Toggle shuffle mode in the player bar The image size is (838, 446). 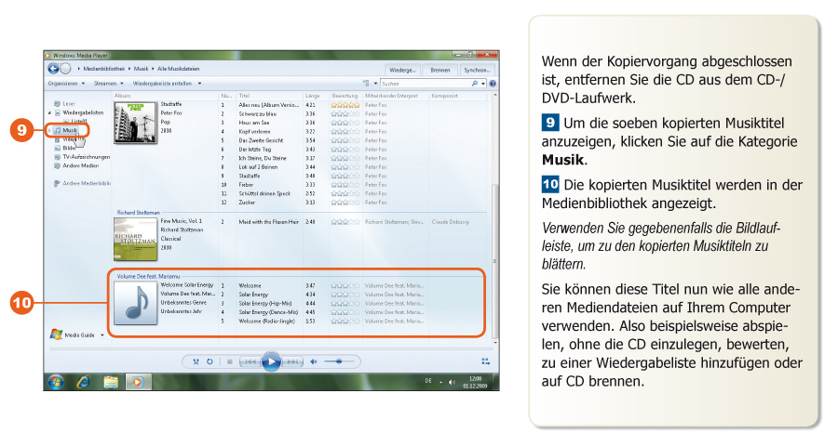tap(196, 361)
